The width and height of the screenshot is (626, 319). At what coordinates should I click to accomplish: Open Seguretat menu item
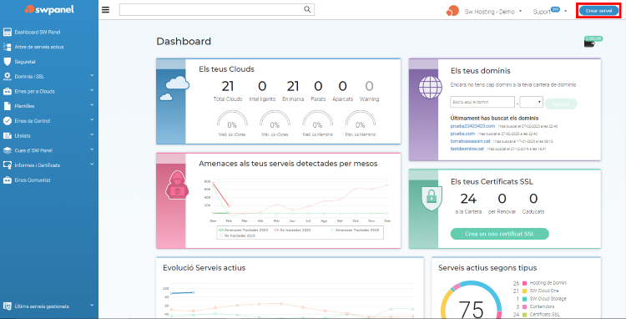pos(25,62)
